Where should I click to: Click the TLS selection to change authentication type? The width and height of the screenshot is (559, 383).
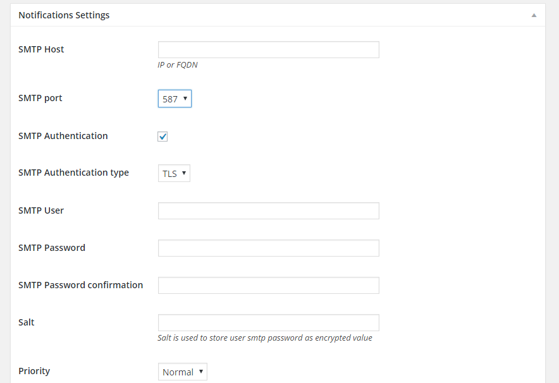pyautogui.click(x=174, y=173)
